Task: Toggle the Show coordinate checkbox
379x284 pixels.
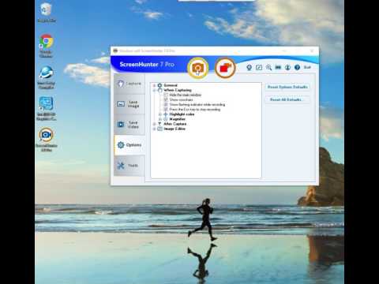Action: click(x=166, y=99)
